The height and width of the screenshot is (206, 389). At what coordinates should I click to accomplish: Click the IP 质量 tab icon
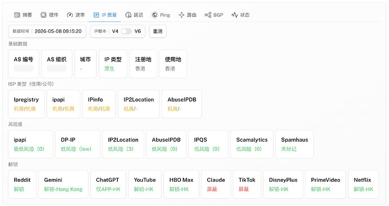click(96, 15)
